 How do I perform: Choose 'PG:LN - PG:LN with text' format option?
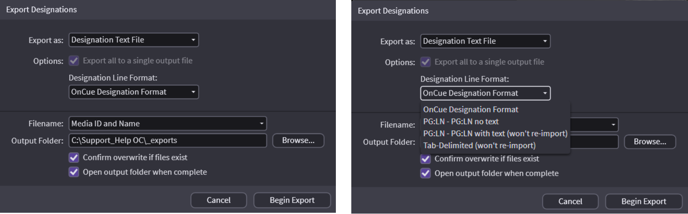495,134
